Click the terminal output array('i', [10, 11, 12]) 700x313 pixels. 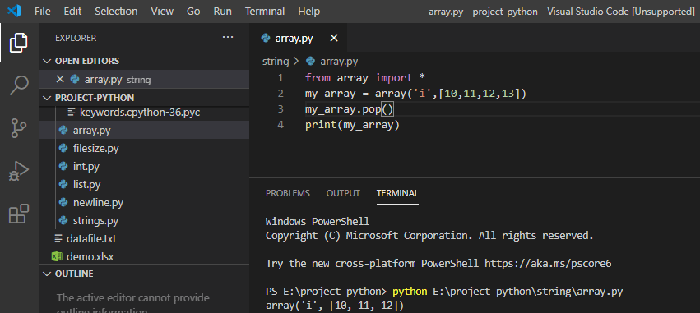pyautogui.click(x=335, y=306)
